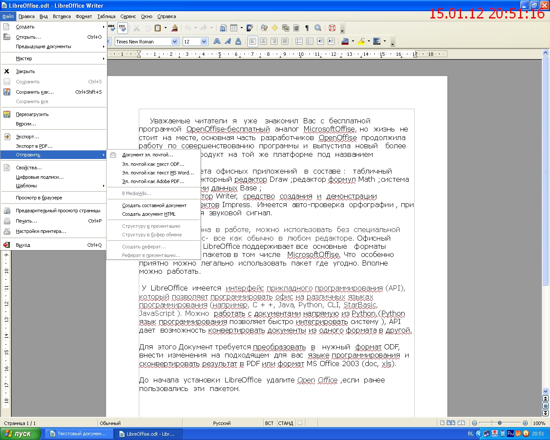Toggle Centered paragraph alignment
The image size is (550, 440).
click(263, 41)
